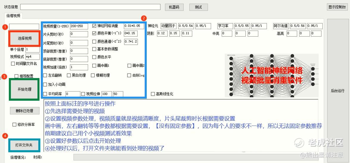The image size is (350, 163).
Task: Click the 机器码 button
Action: pos(174,7)
